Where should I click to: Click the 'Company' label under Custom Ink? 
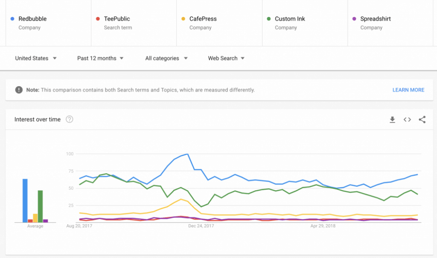tap(286, 28)
